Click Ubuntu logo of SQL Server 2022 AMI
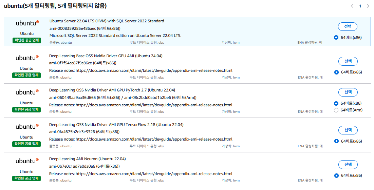This screenshot has width=374, height=190. pyautogui.click(x=27, y=23)
